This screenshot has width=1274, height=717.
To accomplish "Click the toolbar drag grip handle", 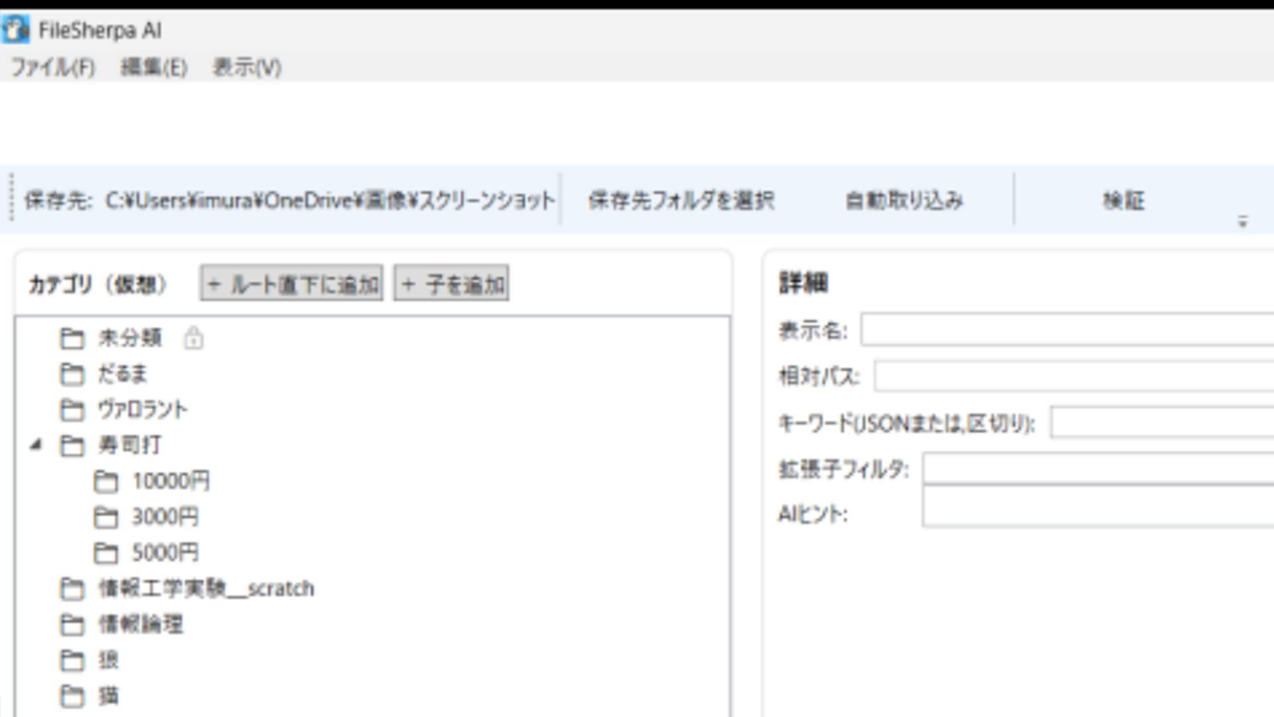I will 11,198.
